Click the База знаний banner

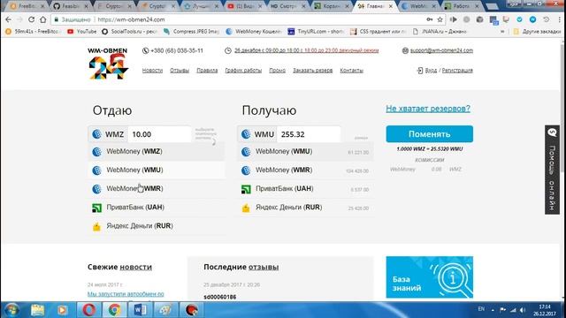point(429,277)
